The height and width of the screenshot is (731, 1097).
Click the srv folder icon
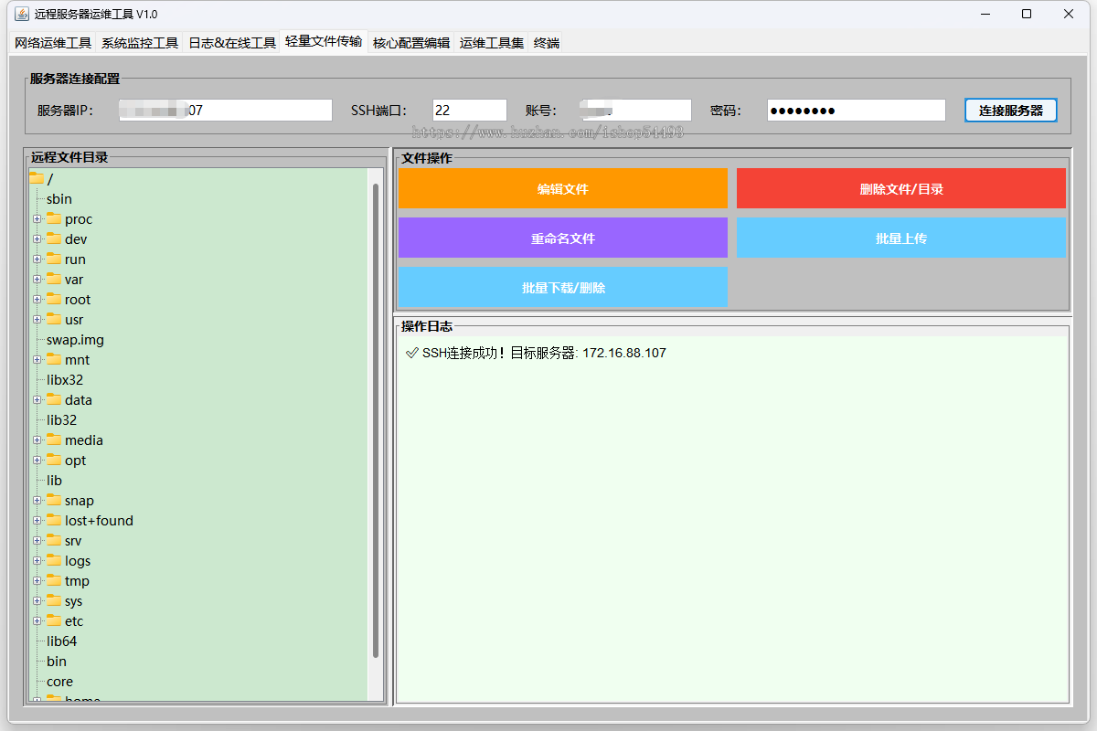pos(54,540)
